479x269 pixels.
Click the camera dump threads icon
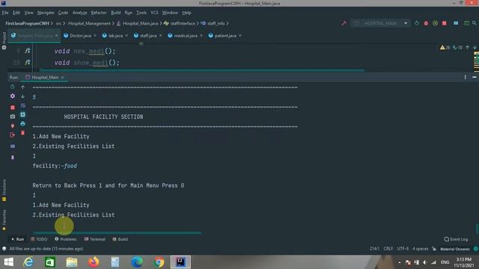click(13, 117)
